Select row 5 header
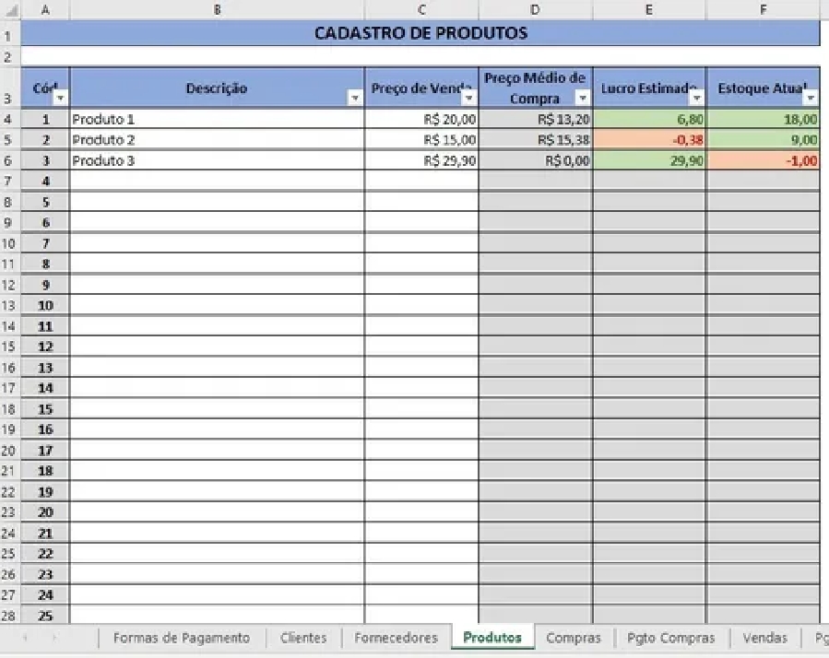 click(x=9, y=140)
